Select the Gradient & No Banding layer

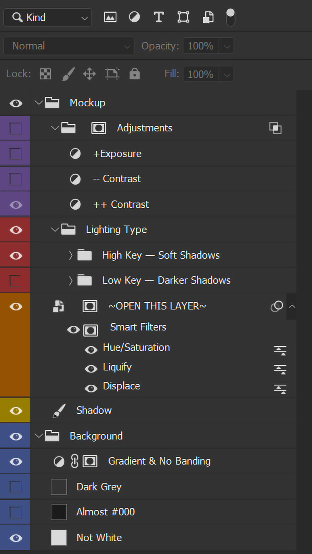(159, 461)
